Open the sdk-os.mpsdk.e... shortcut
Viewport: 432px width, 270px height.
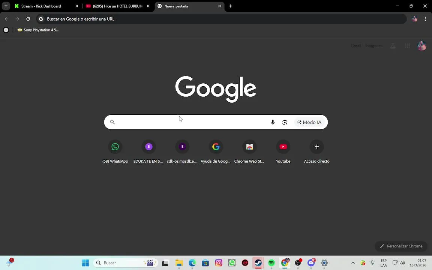click(182, 152)
